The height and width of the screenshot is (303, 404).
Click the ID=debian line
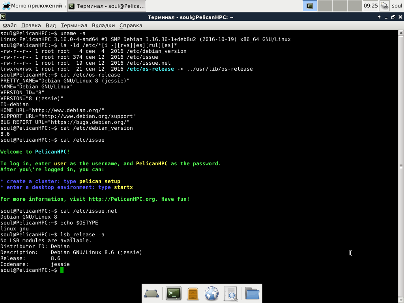[x=15, y=104]
